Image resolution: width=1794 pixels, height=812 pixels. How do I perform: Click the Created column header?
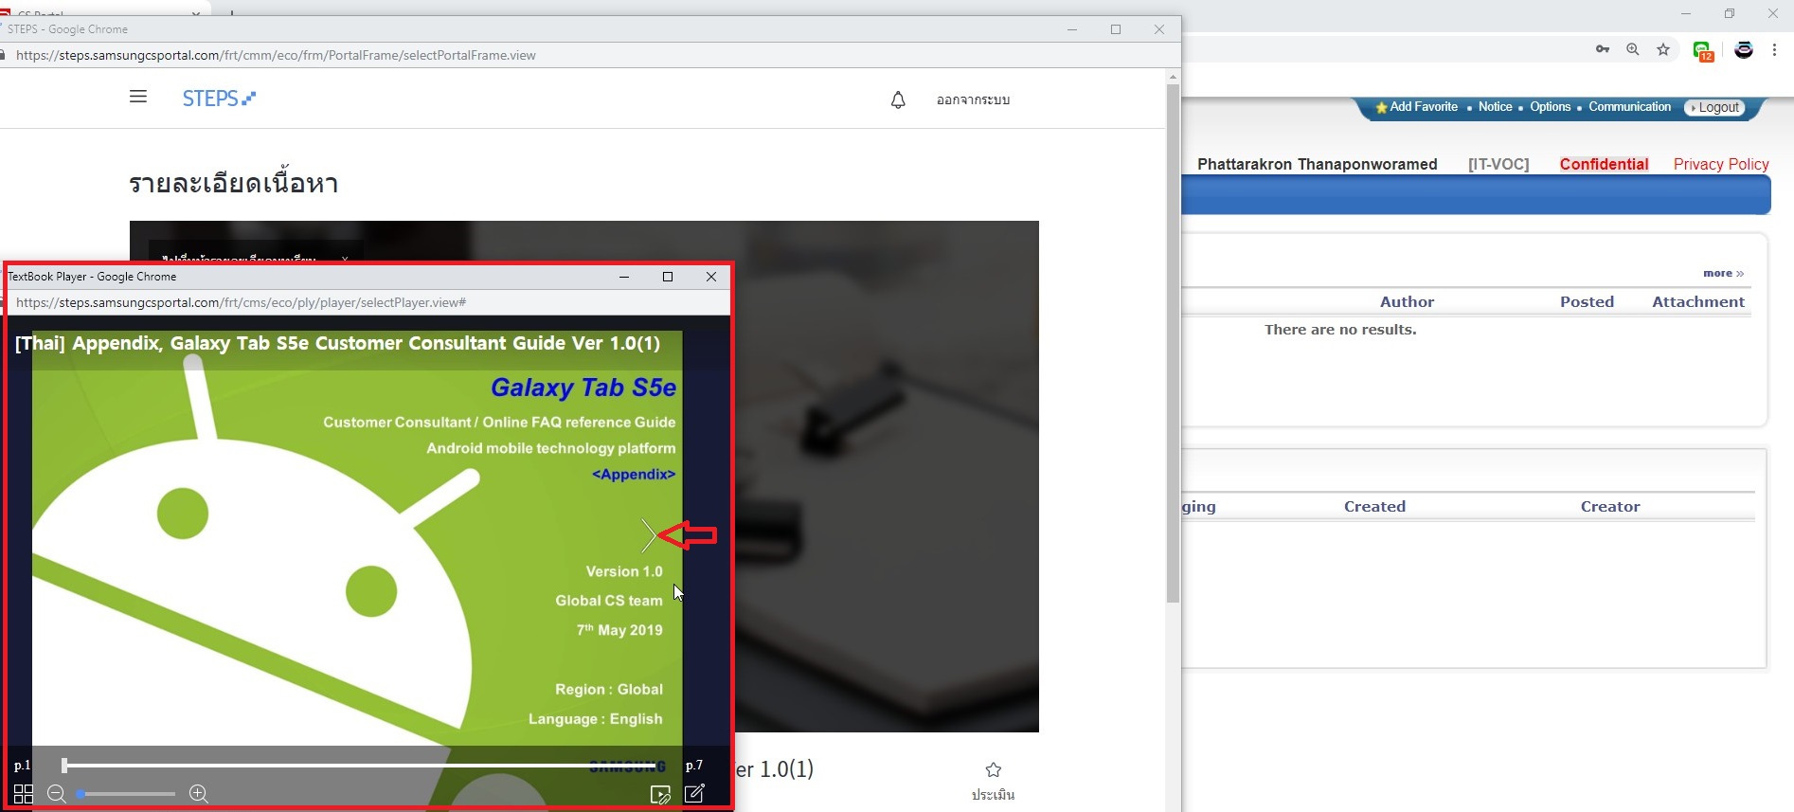coord(1374,506)
